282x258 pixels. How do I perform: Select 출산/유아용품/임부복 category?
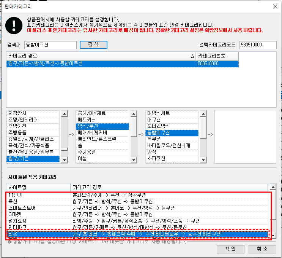(33, 152)
